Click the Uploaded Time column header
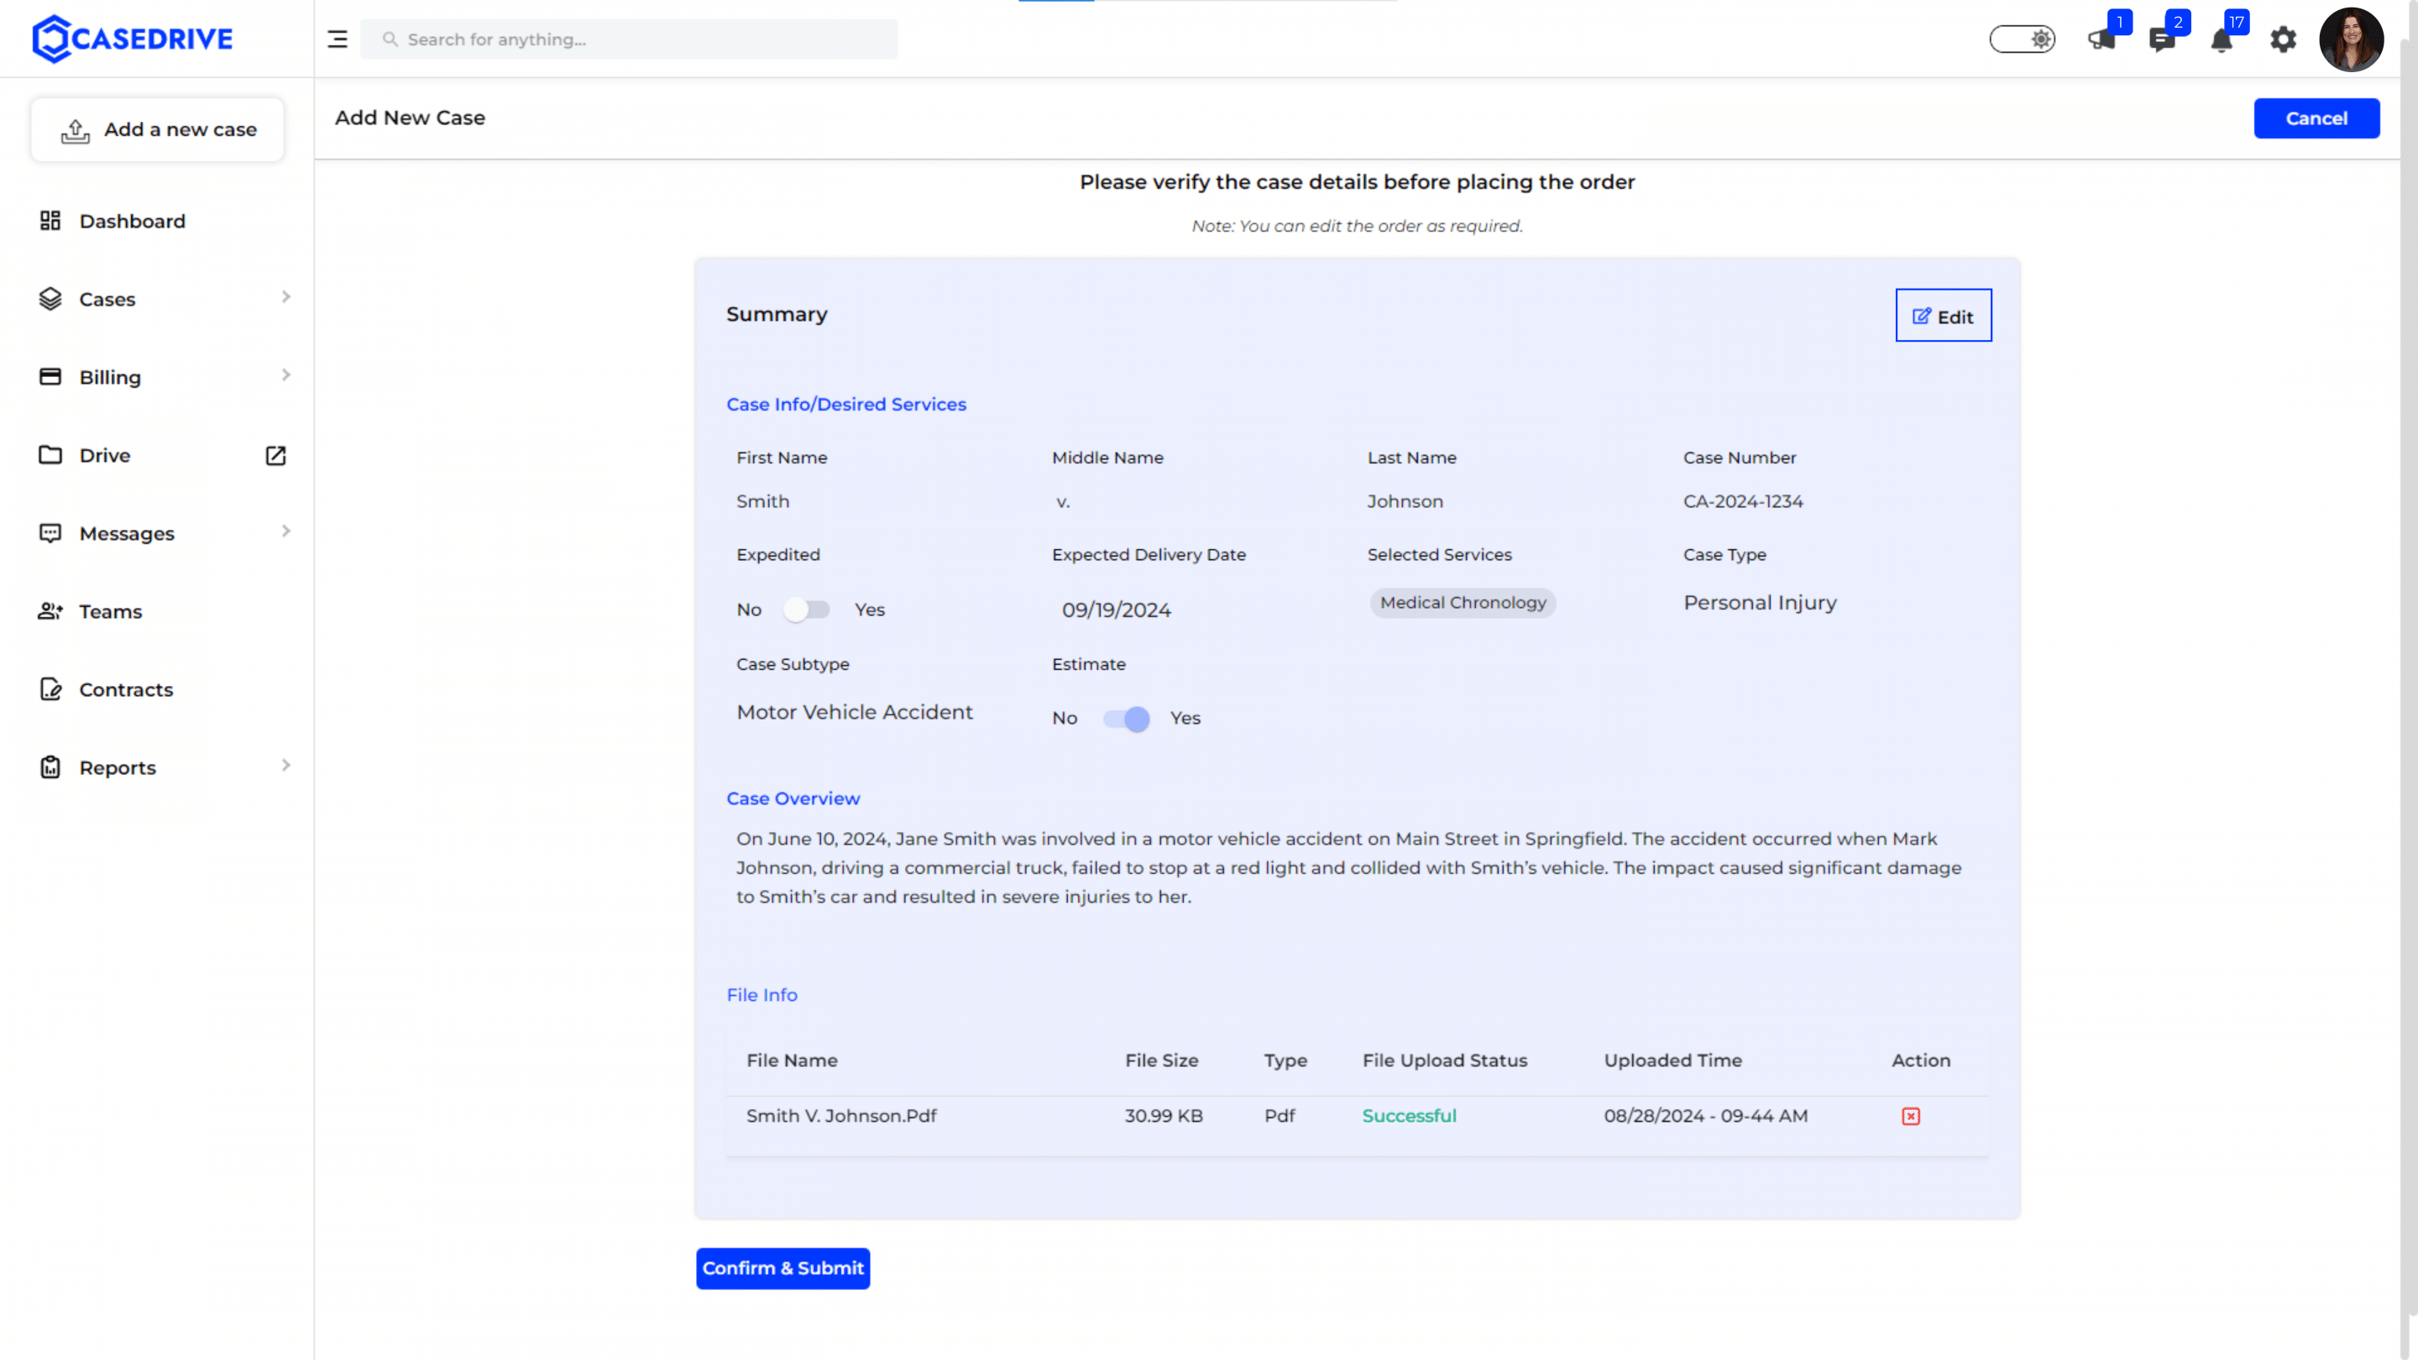The height and width of the screenshot is (1360, 2418). pyautogui.click(x=1672, y=1060)
